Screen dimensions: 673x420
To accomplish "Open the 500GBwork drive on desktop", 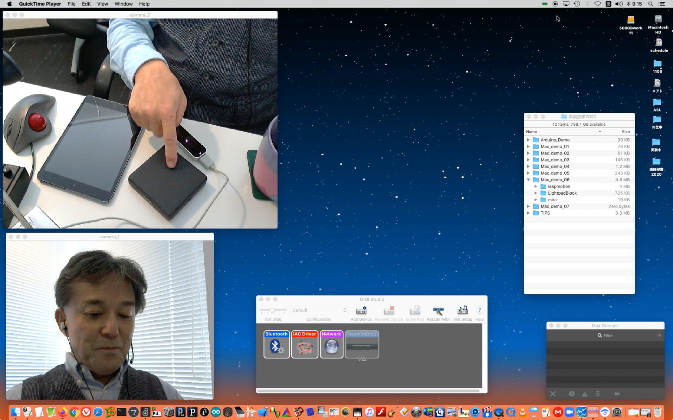I will [x=631, y=25].
